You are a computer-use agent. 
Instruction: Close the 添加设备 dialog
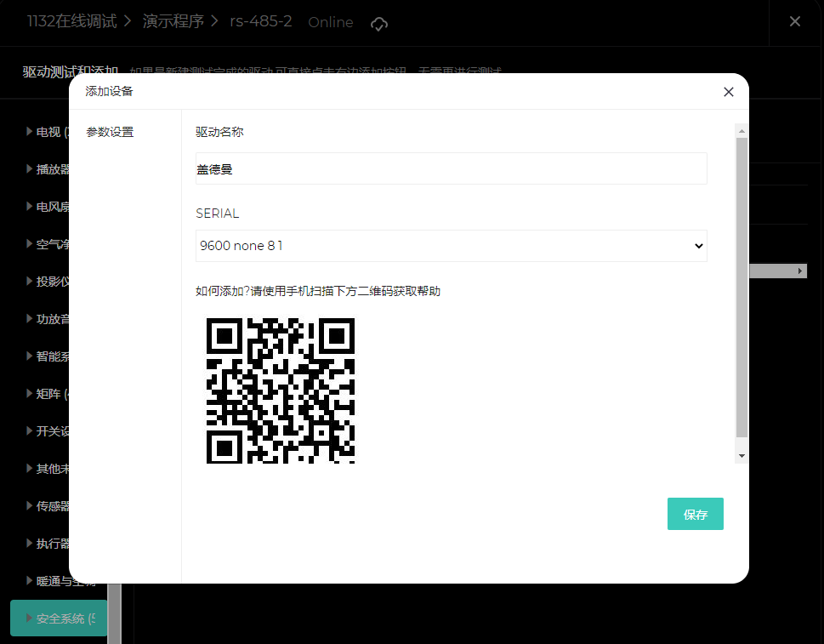coord(729,92)
